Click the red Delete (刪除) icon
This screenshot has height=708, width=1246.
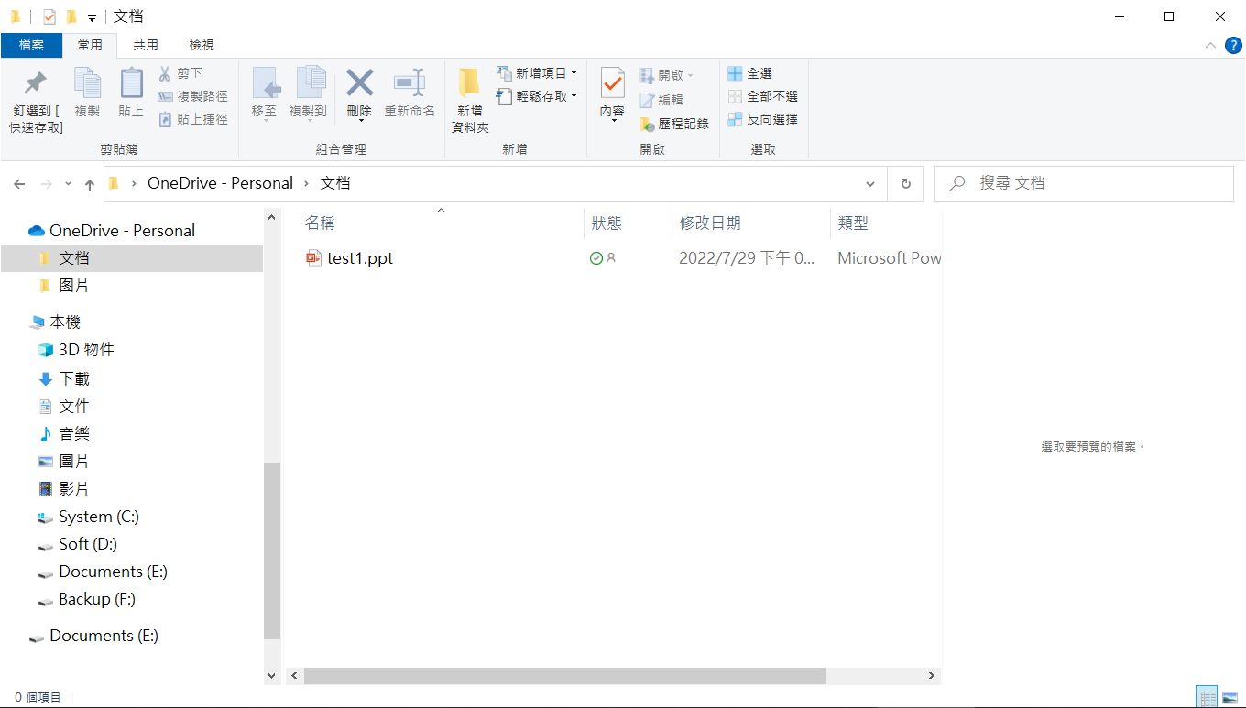pos(359,83)
